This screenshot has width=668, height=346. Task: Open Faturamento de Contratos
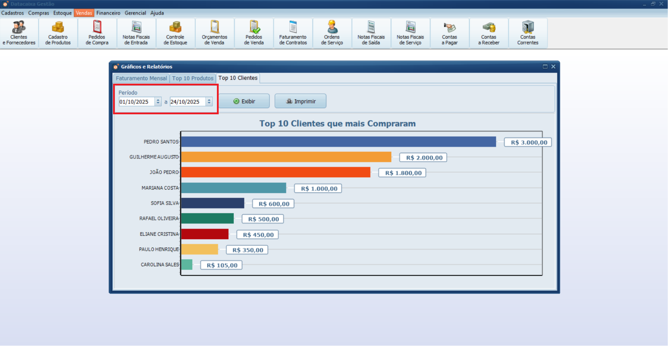pos(293,33)
